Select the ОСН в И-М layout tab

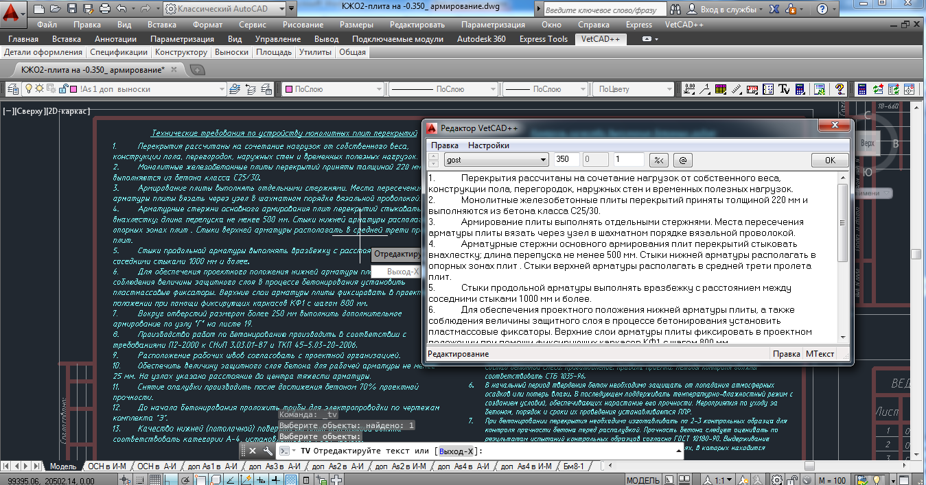coord(106,466)
